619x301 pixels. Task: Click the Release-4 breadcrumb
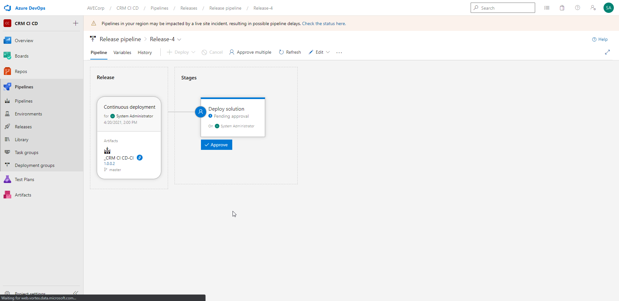pos(263,8)
